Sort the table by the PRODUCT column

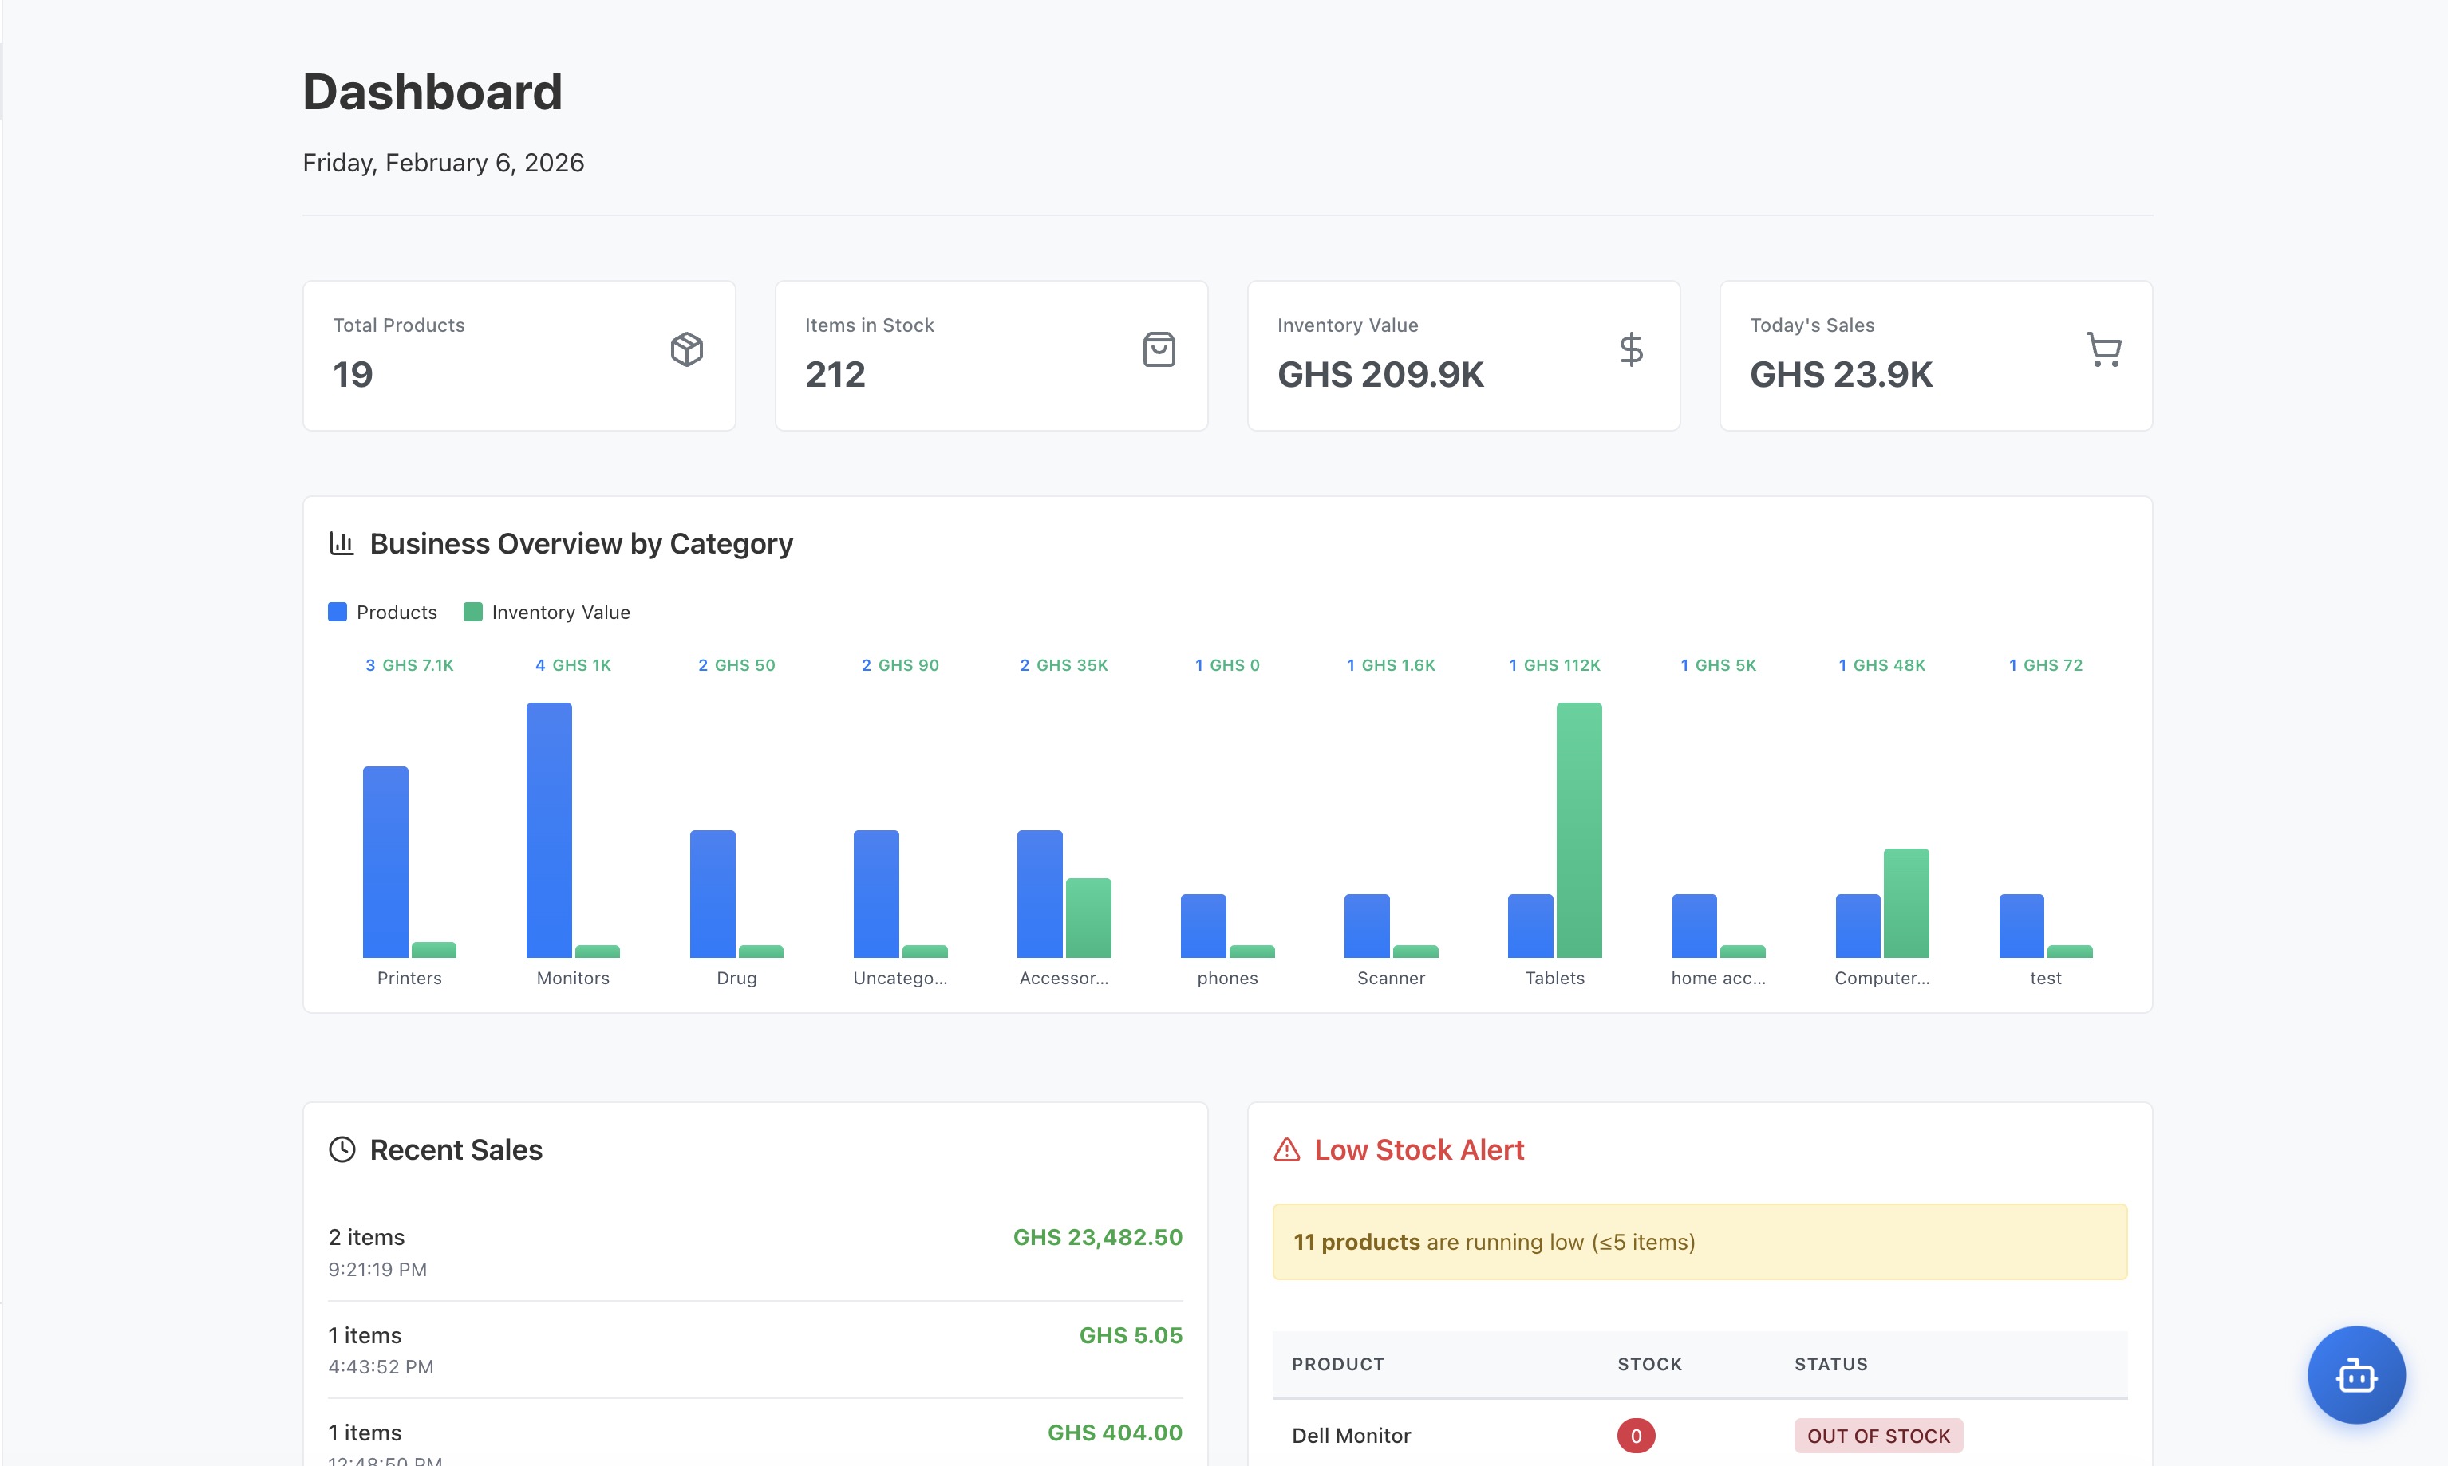pos(1338,1364)
